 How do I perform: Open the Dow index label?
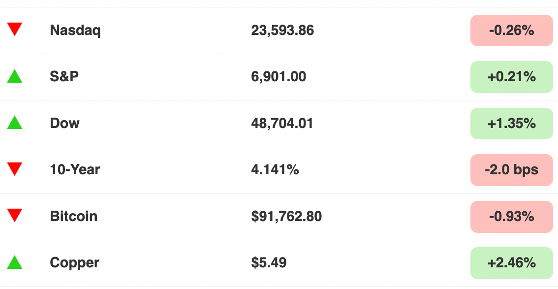coord(64,123)
